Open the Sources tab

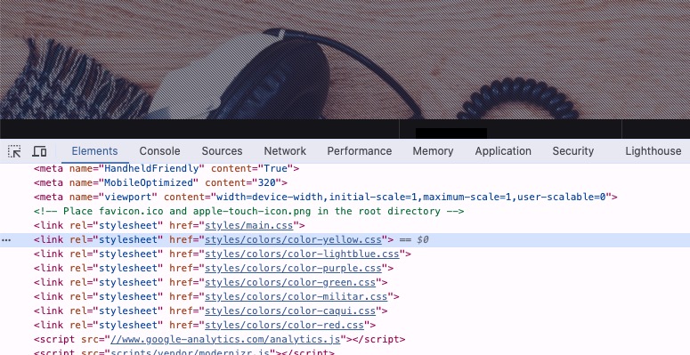[222, 151]
